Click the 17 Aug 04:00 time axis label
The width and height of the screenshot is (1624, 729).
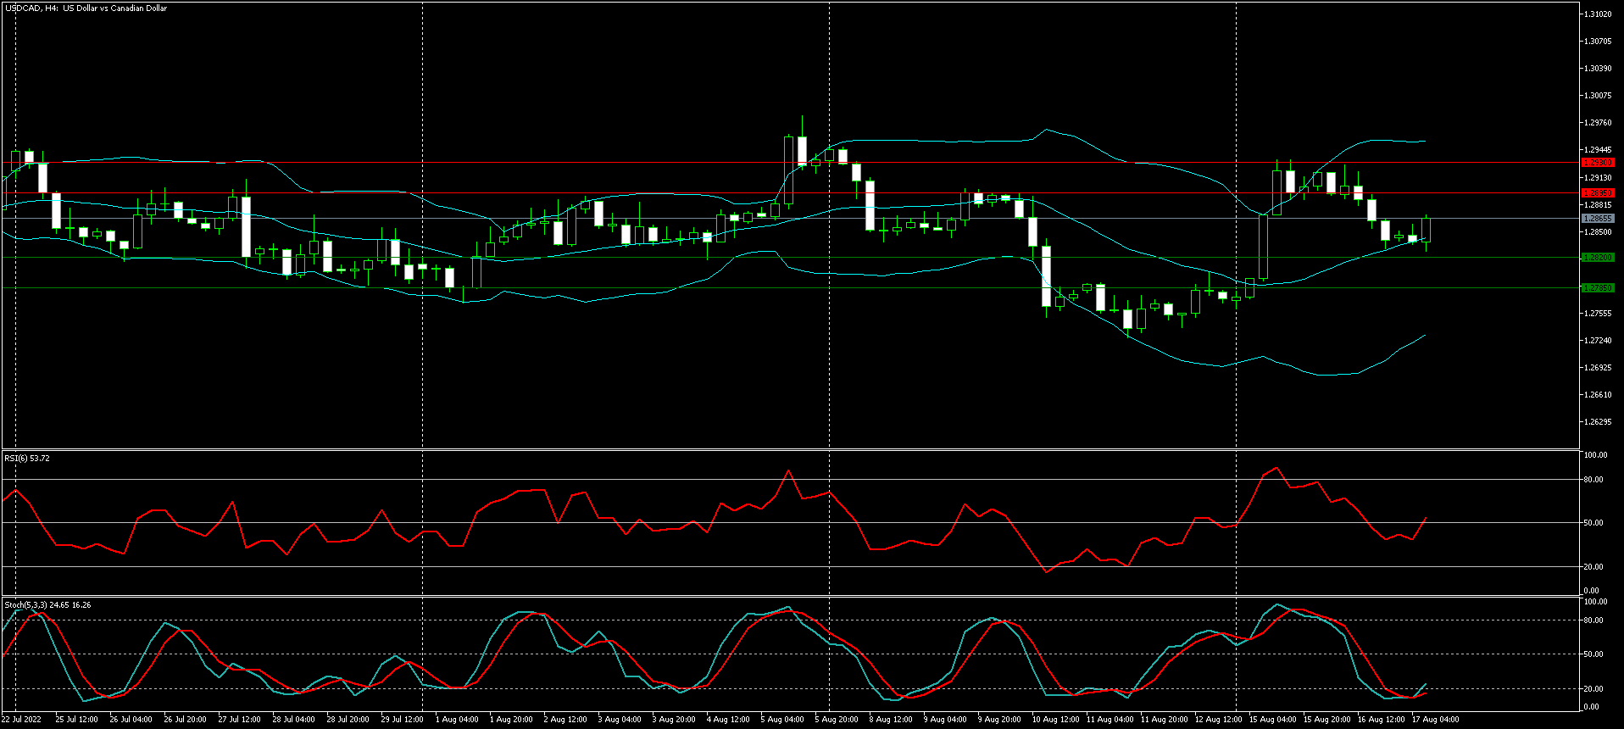point(1436,720)
